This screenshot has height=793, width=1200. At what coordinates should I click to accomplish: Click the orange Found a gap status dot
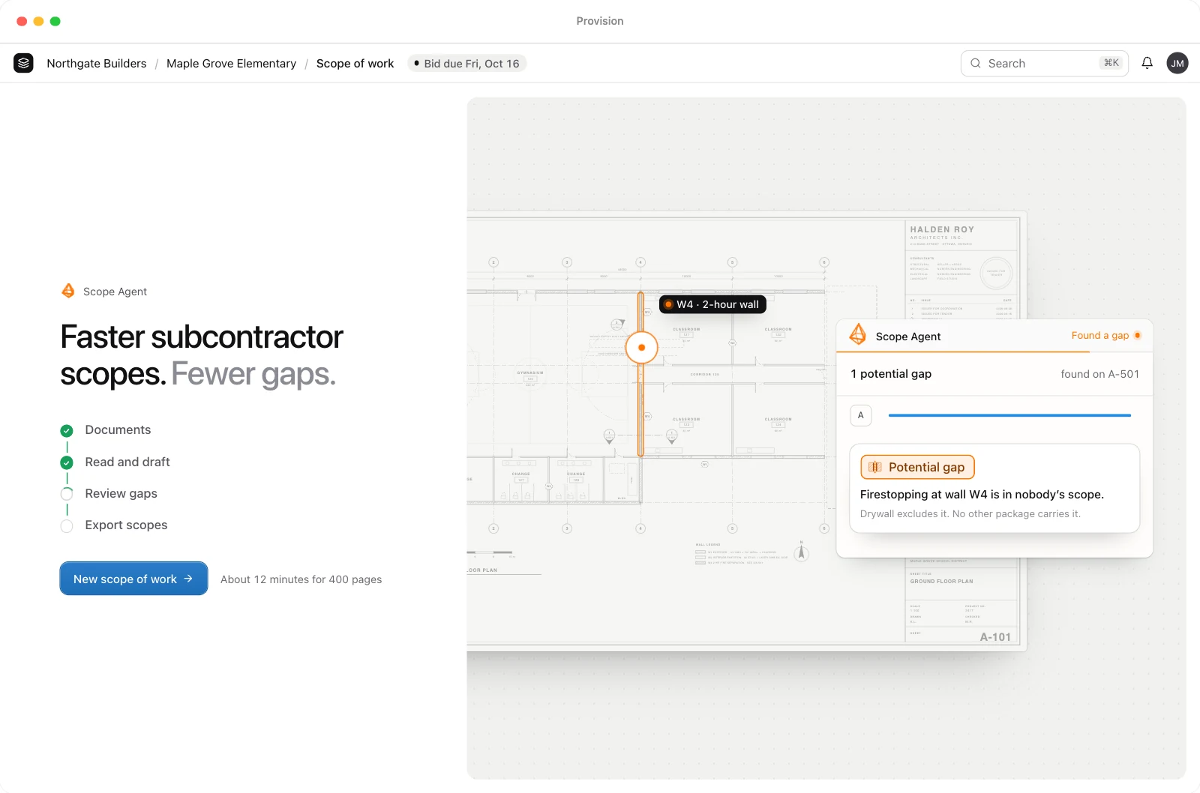pos(1138,335)
